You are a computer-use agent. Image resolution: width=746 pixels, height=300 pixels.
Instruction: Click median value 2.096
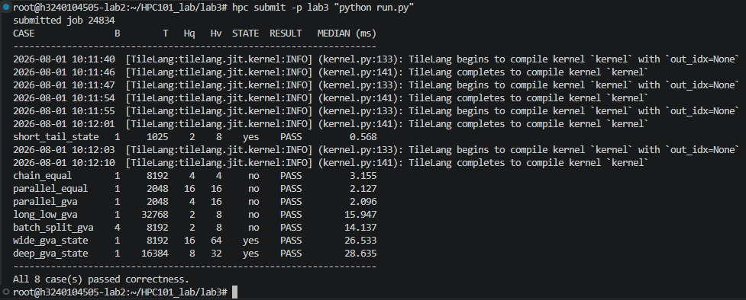pos(363,201)
